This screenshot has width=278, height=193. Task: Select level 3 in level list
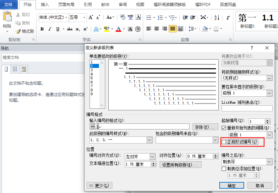(95, 70)
